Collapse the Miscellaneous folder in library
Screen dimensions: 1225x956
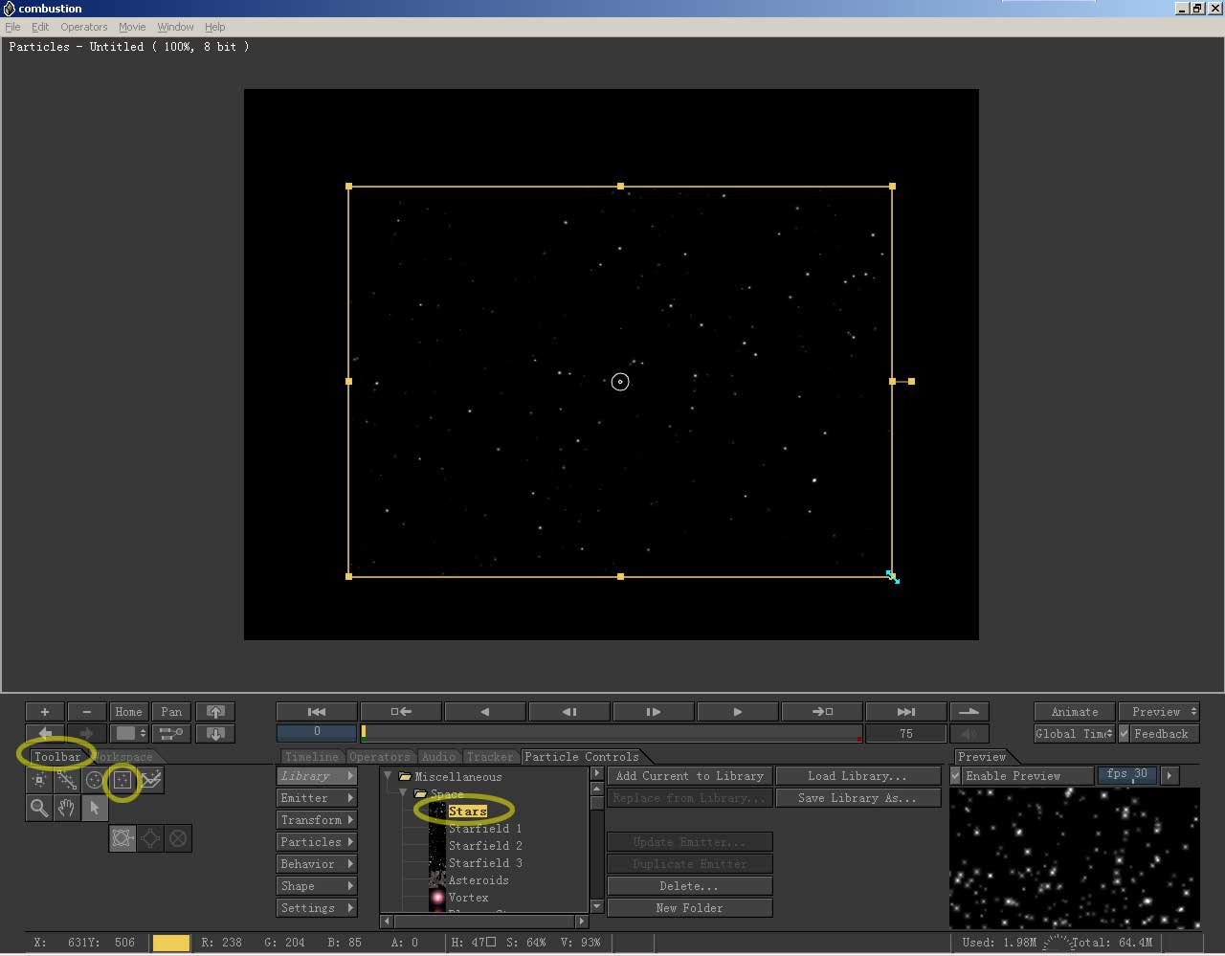pos(389,776)
